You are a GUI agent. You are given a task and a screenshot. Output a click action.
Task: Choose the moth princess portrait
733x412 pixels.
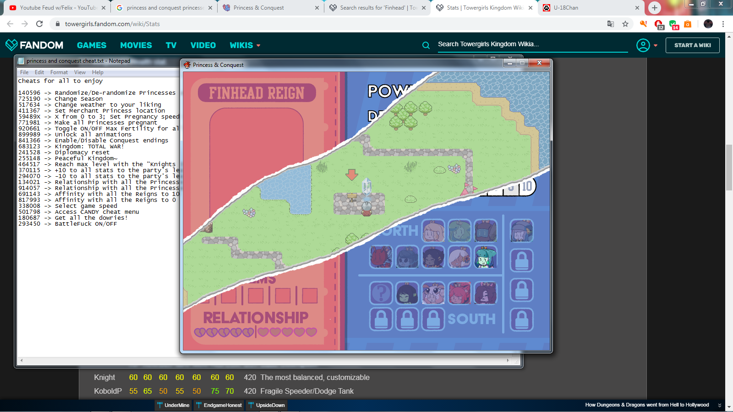[x=433, y=293]
